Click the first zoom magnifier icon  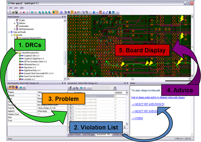pos(40,12)
